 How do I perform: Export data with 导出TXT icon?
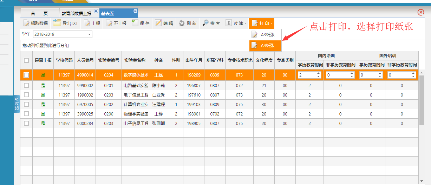point(57,24)
